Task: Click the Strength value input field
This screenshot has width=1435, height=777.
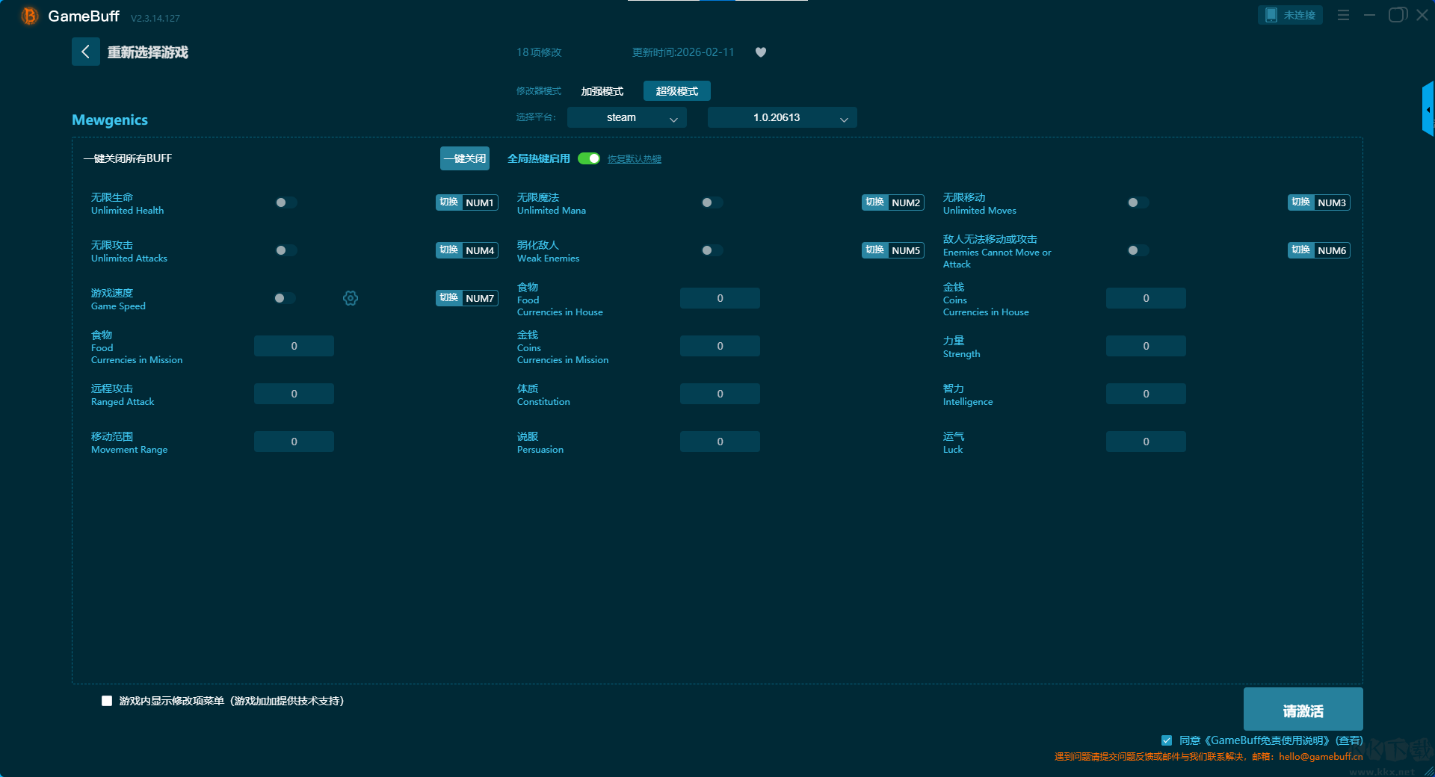Action: (1145, 346)
